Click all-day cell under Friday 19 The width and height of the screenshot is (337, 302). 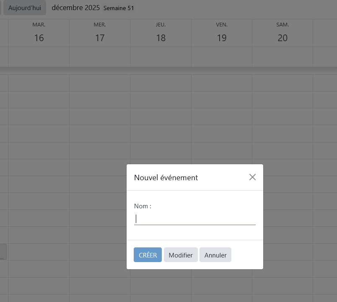point(222,57)
